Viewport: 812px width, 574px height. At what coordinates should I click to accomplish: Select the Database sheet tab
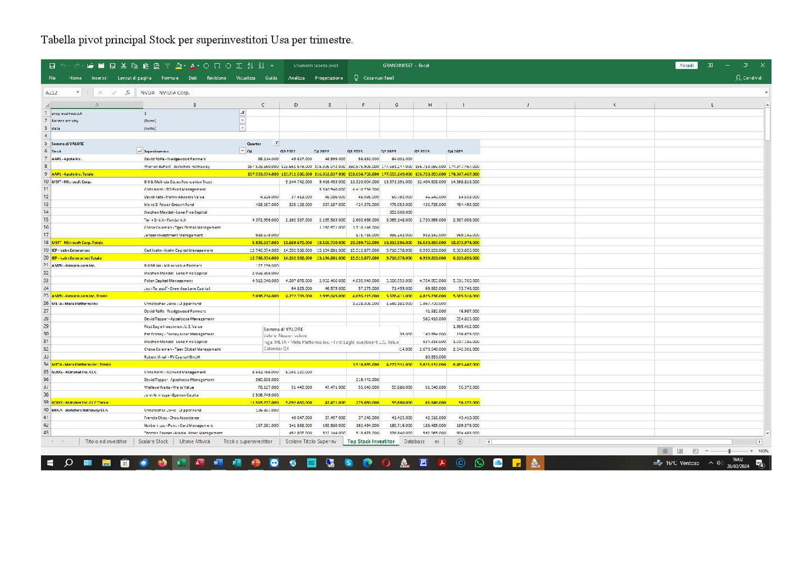(x=415, y=442)
